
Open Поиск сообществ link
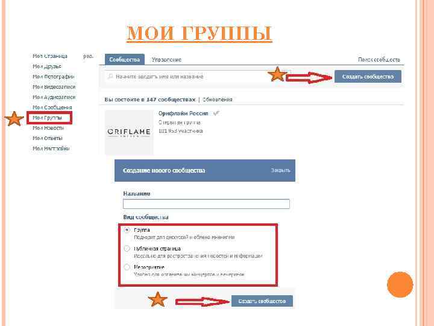pos(379,60)
